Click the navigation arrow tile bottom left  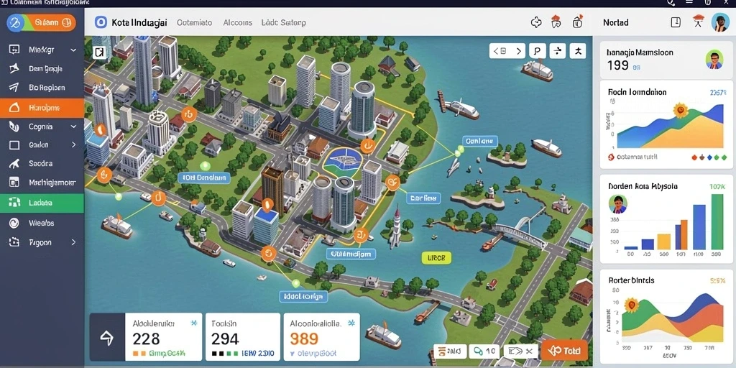(107, 337)
